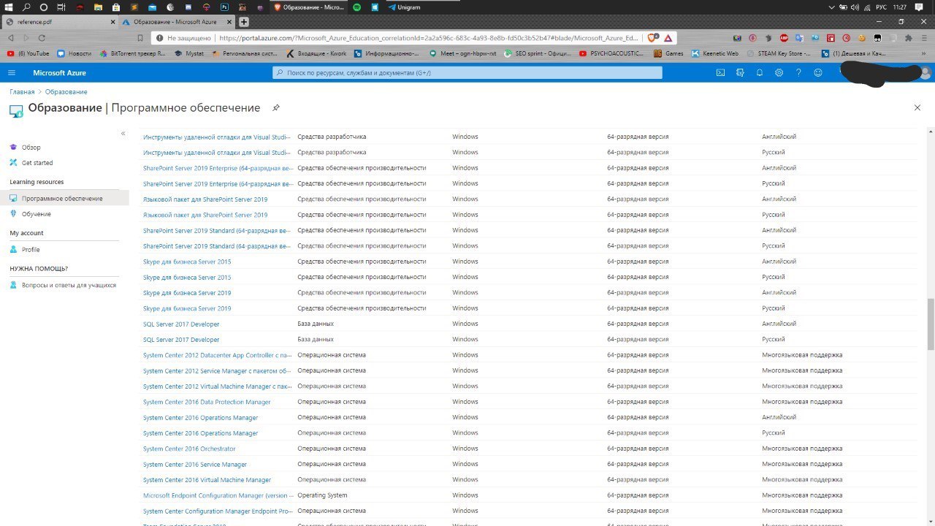Switch to the reference.pdf tab
Viewport: 935px width, 526px height.
click(x=58, y=22)
